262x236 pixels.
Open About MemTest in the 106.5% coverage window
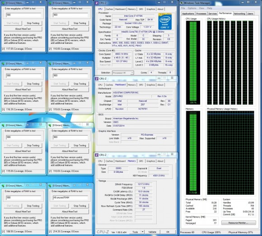[23, 212]
